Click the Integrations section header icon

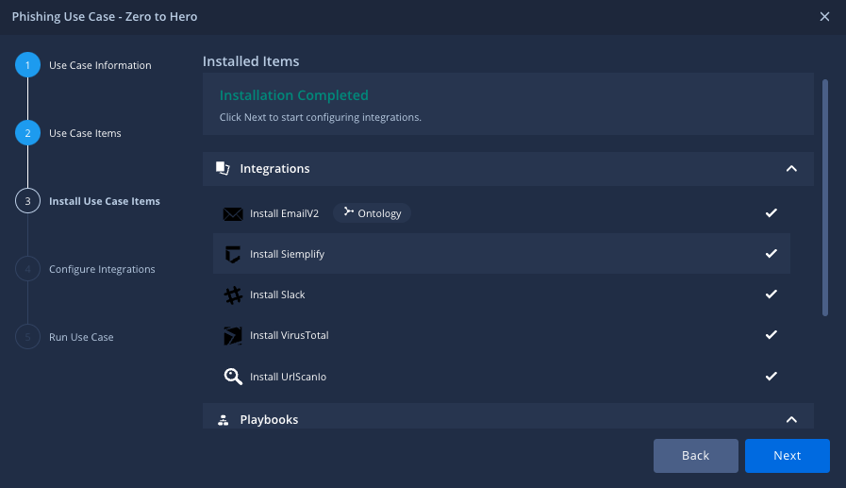(223, 169)
